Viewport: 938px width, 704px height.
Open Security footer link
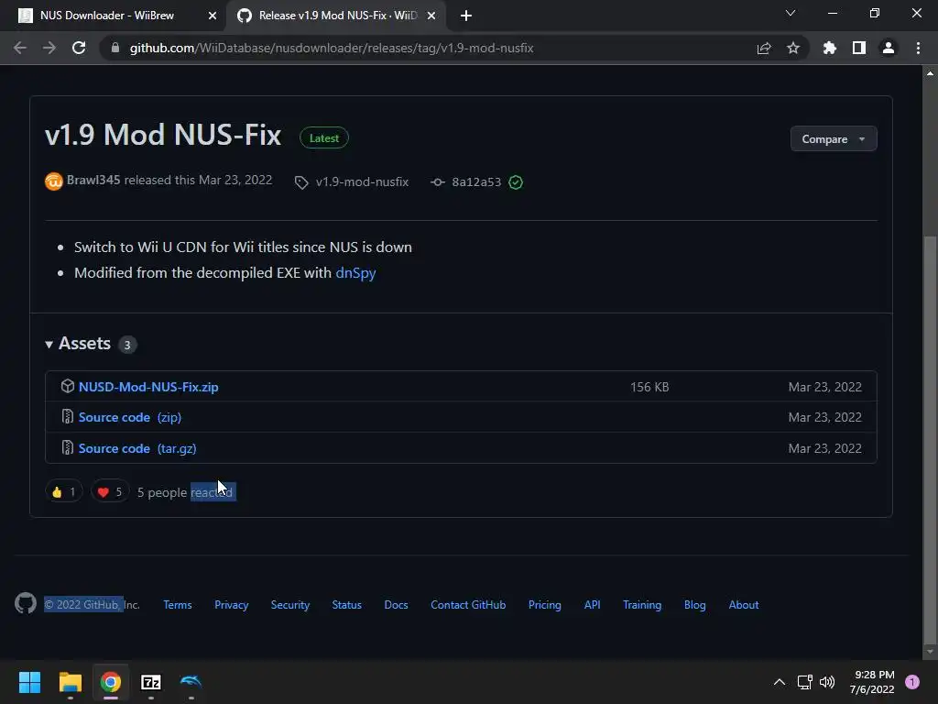(x=290, y=605)
